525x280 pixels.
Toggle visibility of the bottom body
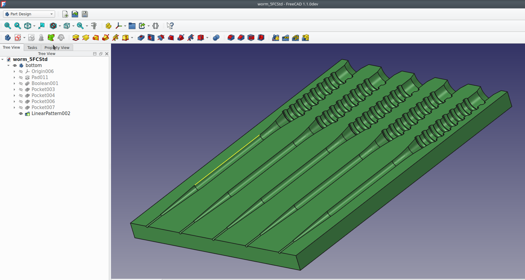(x=15, y=65)
